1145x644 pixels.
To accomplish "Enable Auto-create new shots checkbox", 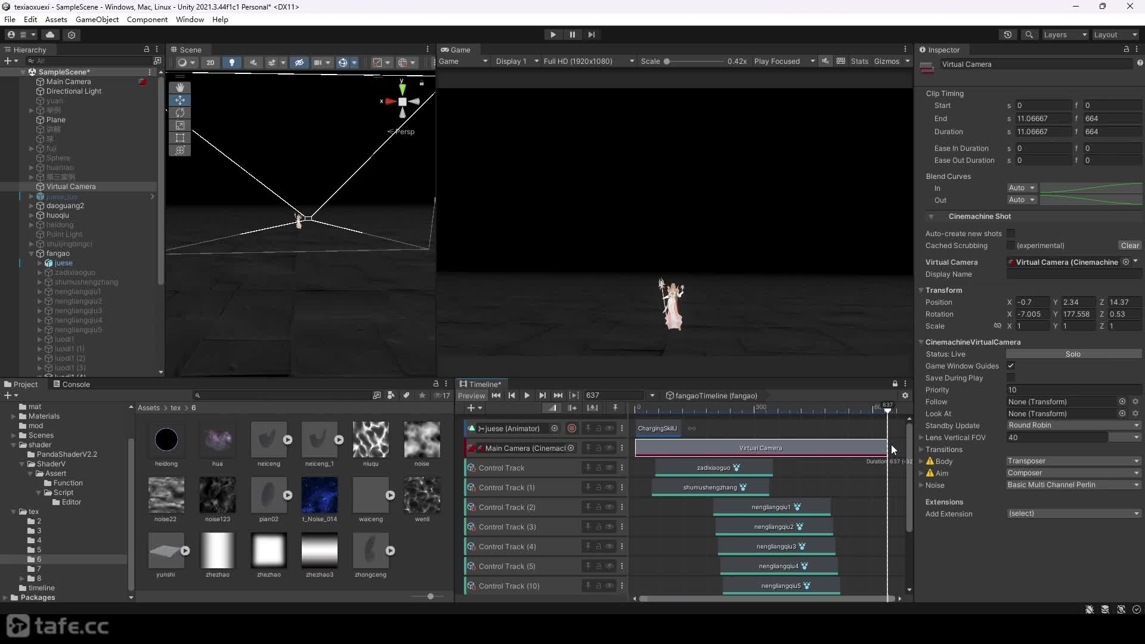I will 1010,233.
